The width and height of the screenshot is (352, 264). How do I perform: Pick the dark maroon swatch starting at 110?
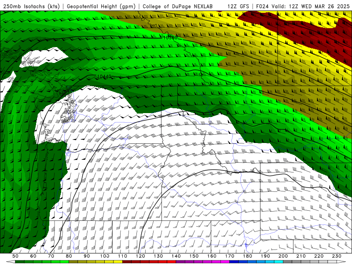[x=127, y=262]
